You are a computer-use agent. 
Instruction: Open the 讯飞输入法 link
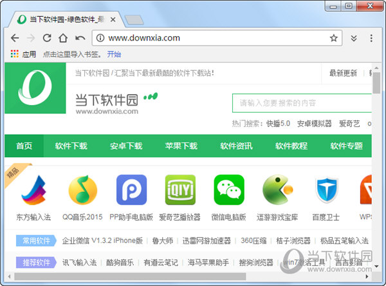79,263
